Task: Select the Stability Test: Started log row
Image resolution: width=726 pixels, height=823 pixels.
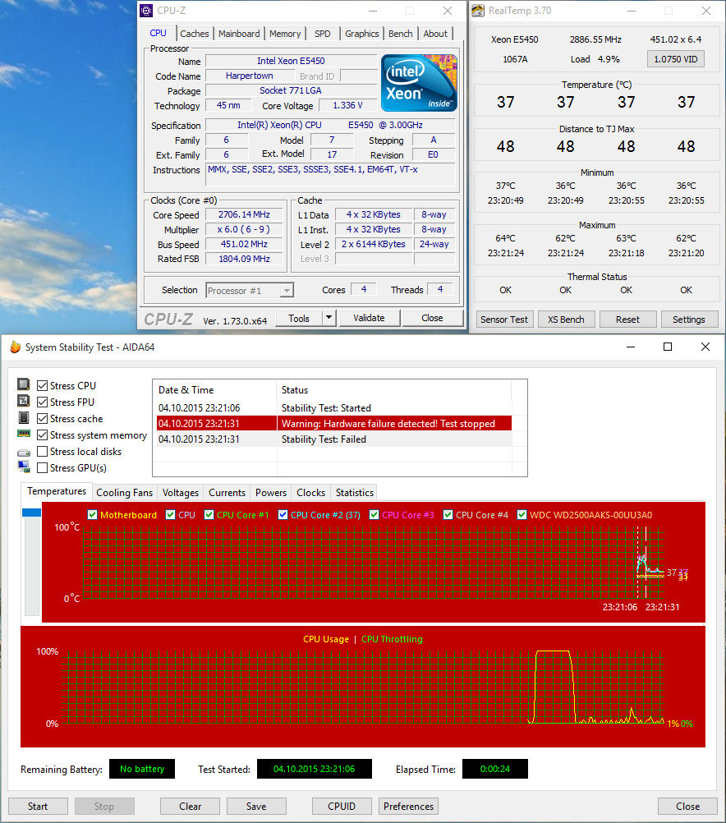Action: pyautogui.click(x=334, y=408)
